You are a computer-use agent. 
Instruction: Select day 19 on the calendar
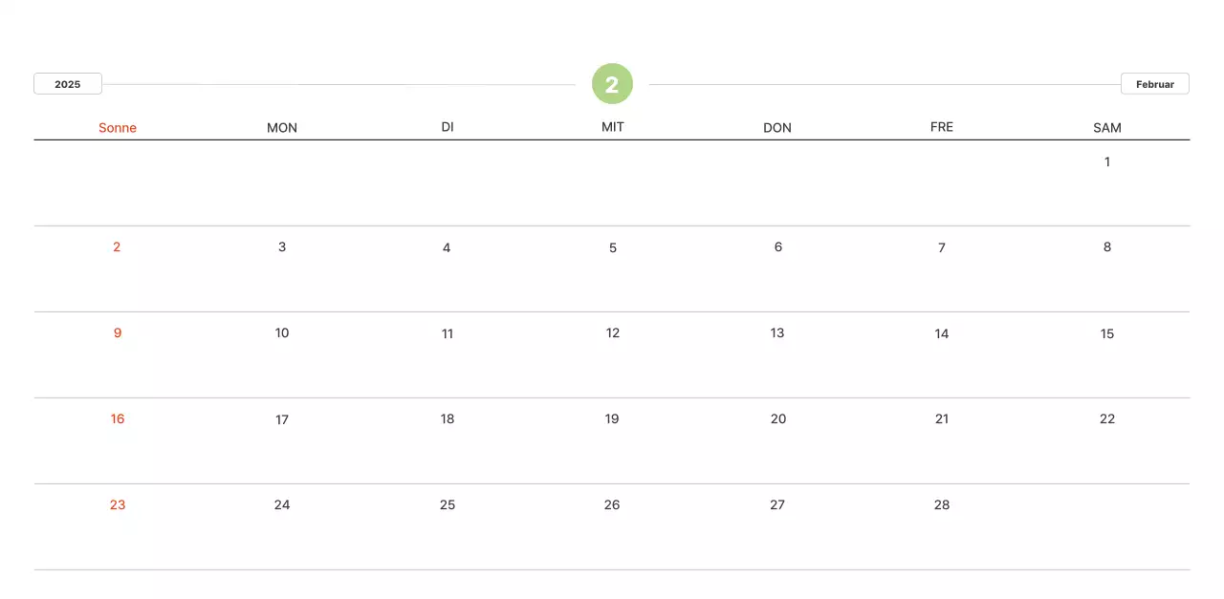612,418
